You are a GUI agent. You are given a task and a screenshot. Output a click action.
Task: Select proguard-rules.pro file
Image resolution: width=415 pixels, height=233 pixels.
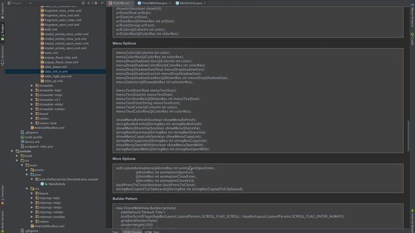click(37, 146)
